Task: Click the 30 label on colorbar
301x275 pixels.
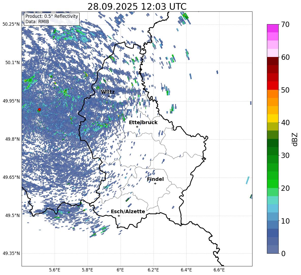Action: (x=285, y=155)
